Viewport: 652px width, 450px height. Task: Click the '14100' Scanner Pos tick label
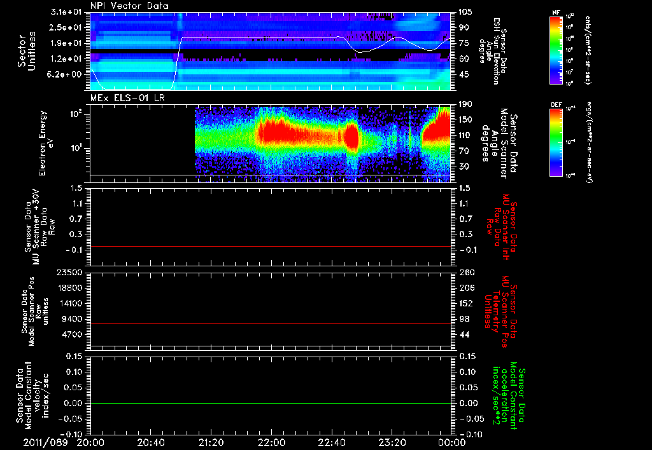tap(70, 303)
